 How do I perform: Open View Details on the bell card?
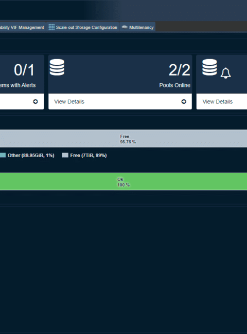222,102
